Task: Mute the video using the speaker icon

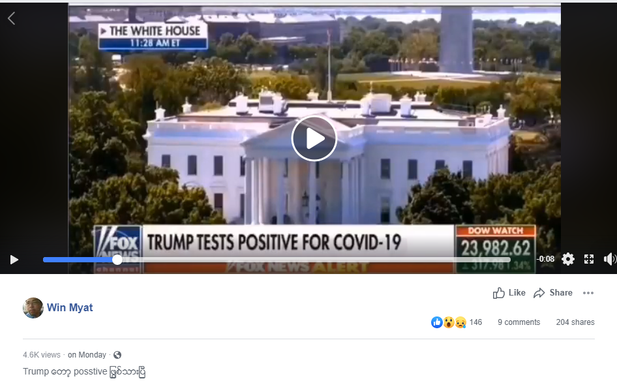Action: 610,259
